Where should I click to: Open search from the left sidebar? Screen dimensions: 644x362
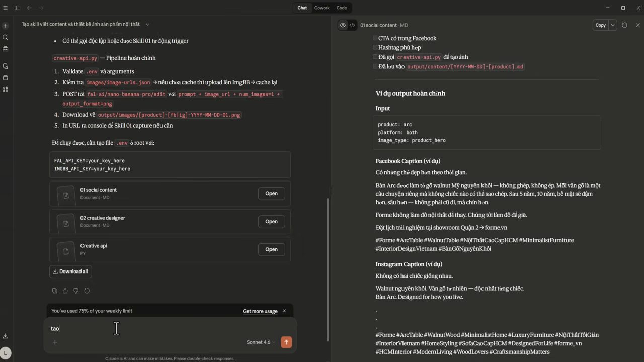tap(6, 37)
